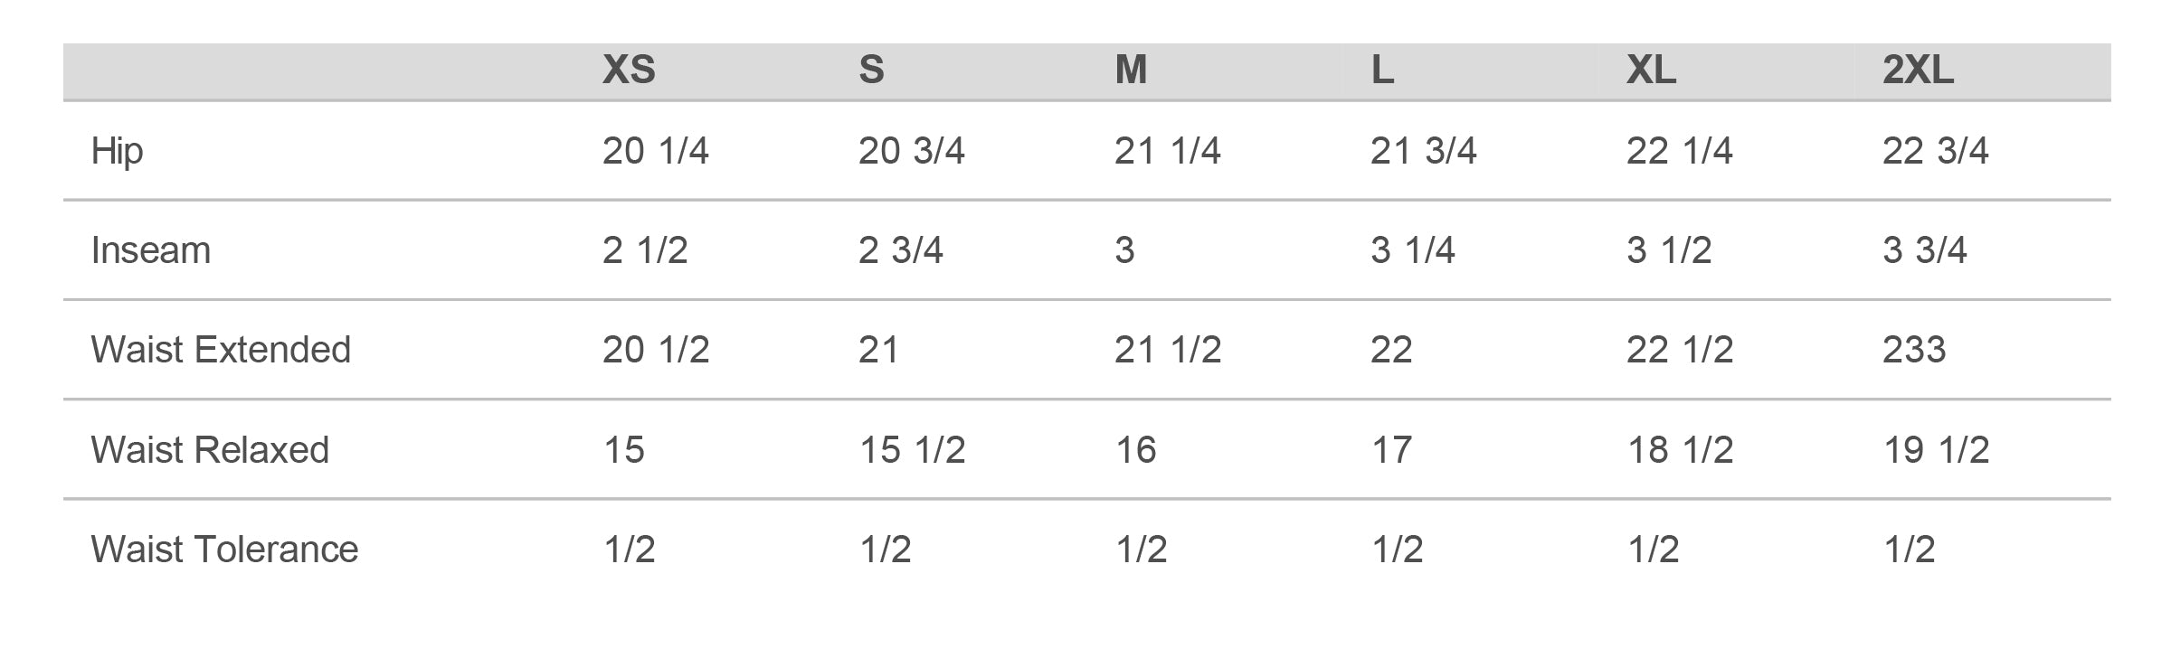Select the 2XL Waist Extended value 233

(x=1913, y=350)
